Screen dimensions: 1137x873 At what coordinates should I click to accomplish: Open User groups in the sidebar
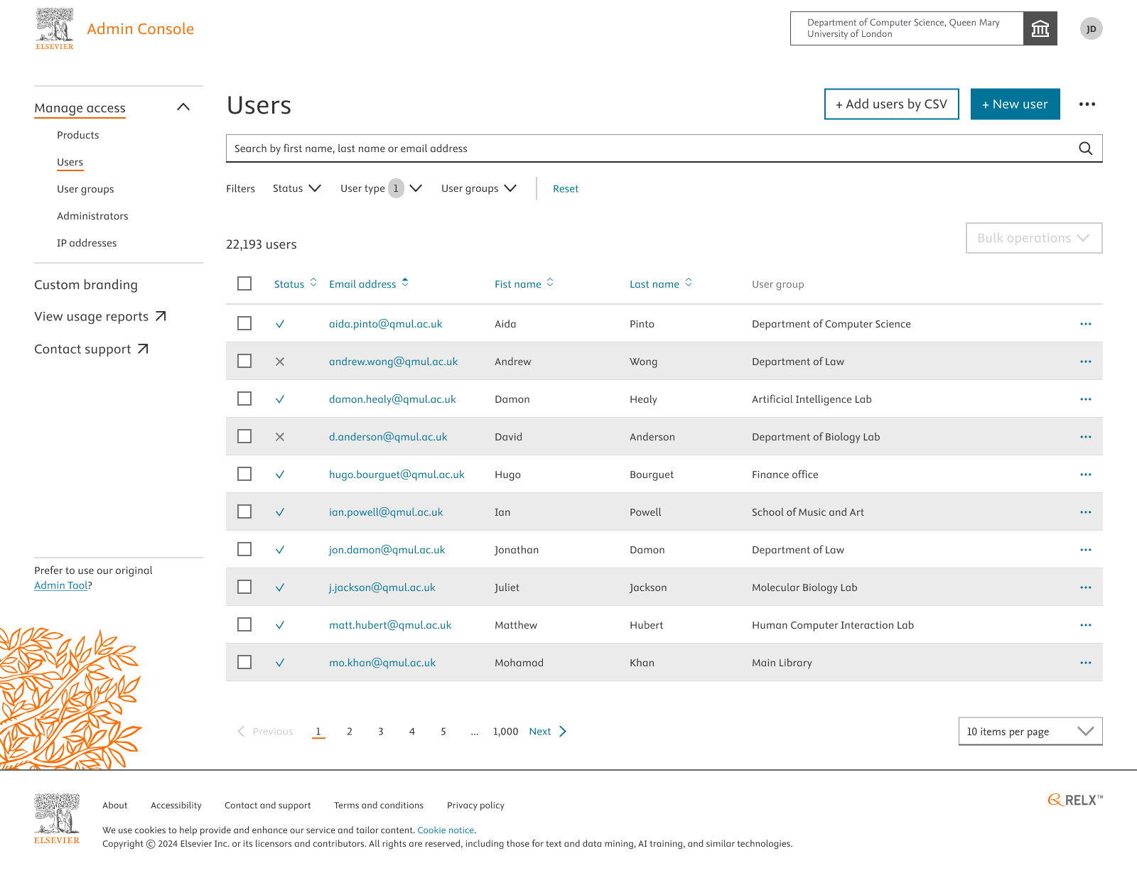coord(85,189)
